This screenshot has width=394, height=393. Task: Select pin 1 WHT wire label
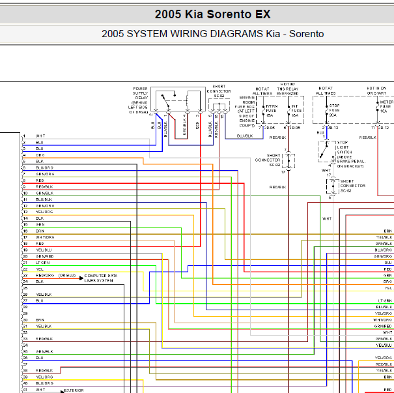pos(40,136)
